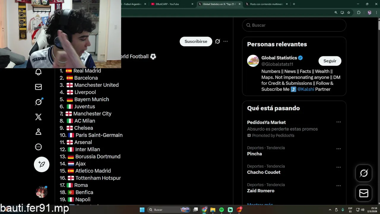This screenshot has width=380, height=214.
Task: Open Global Statistics profile picture
Action: (x=253, y=61)
